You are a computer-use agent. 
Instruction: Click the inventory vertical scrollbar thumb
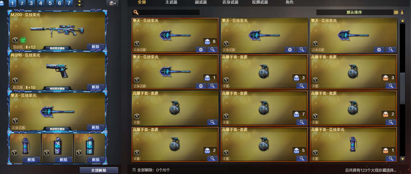point(402,89)
